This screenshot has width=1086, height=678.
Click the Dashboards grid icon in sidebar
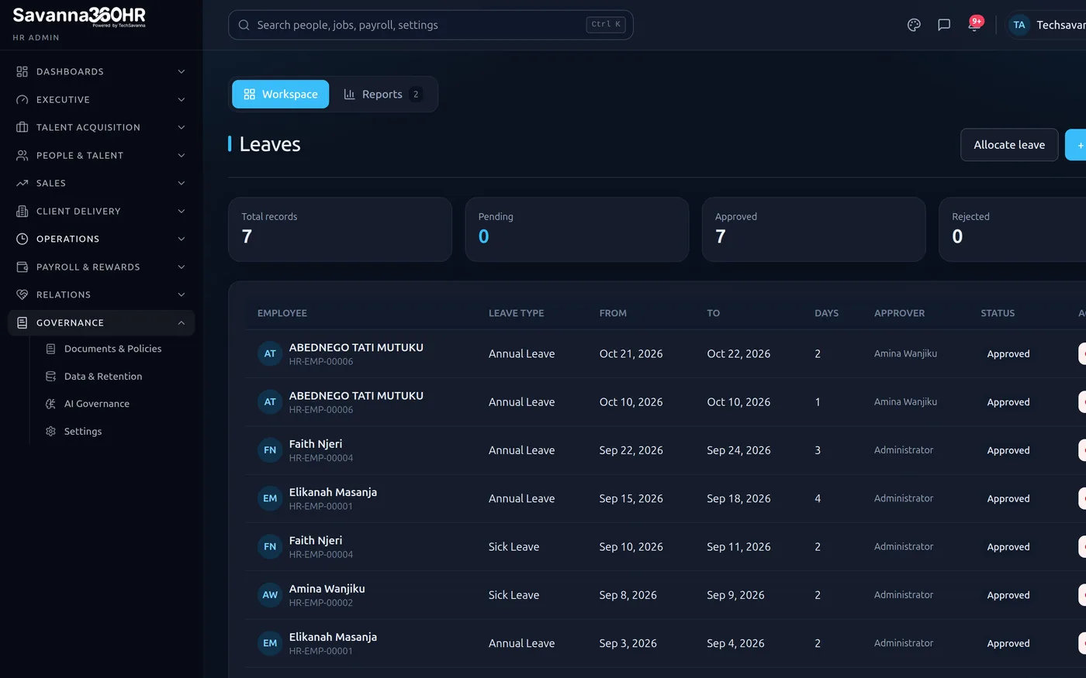point(22,71)
